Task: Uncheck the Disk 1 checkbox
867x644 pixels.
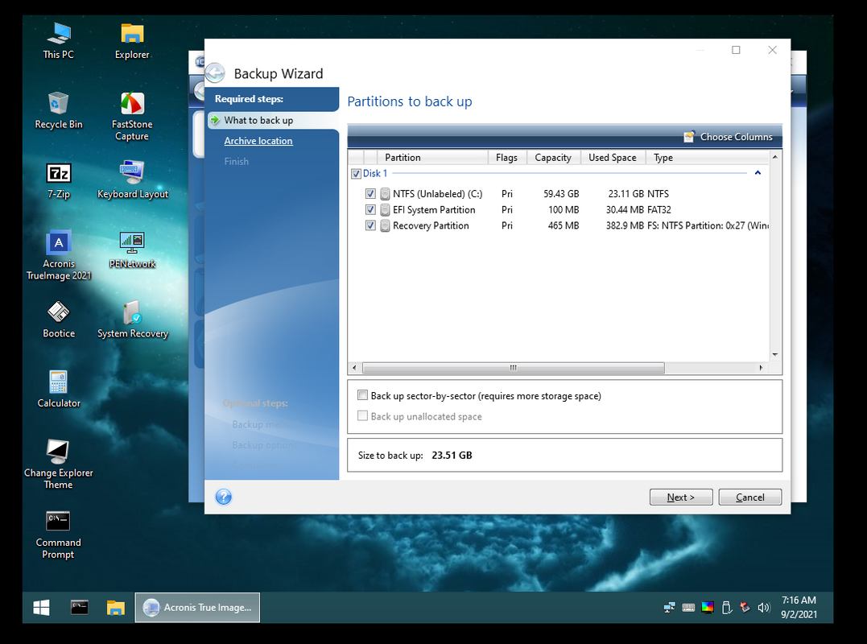Action: (x=356, y=174)
